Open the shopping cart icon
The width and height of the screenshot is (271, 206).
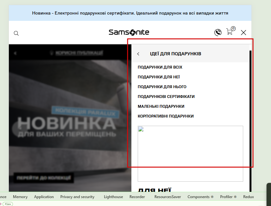coord(231,31)
